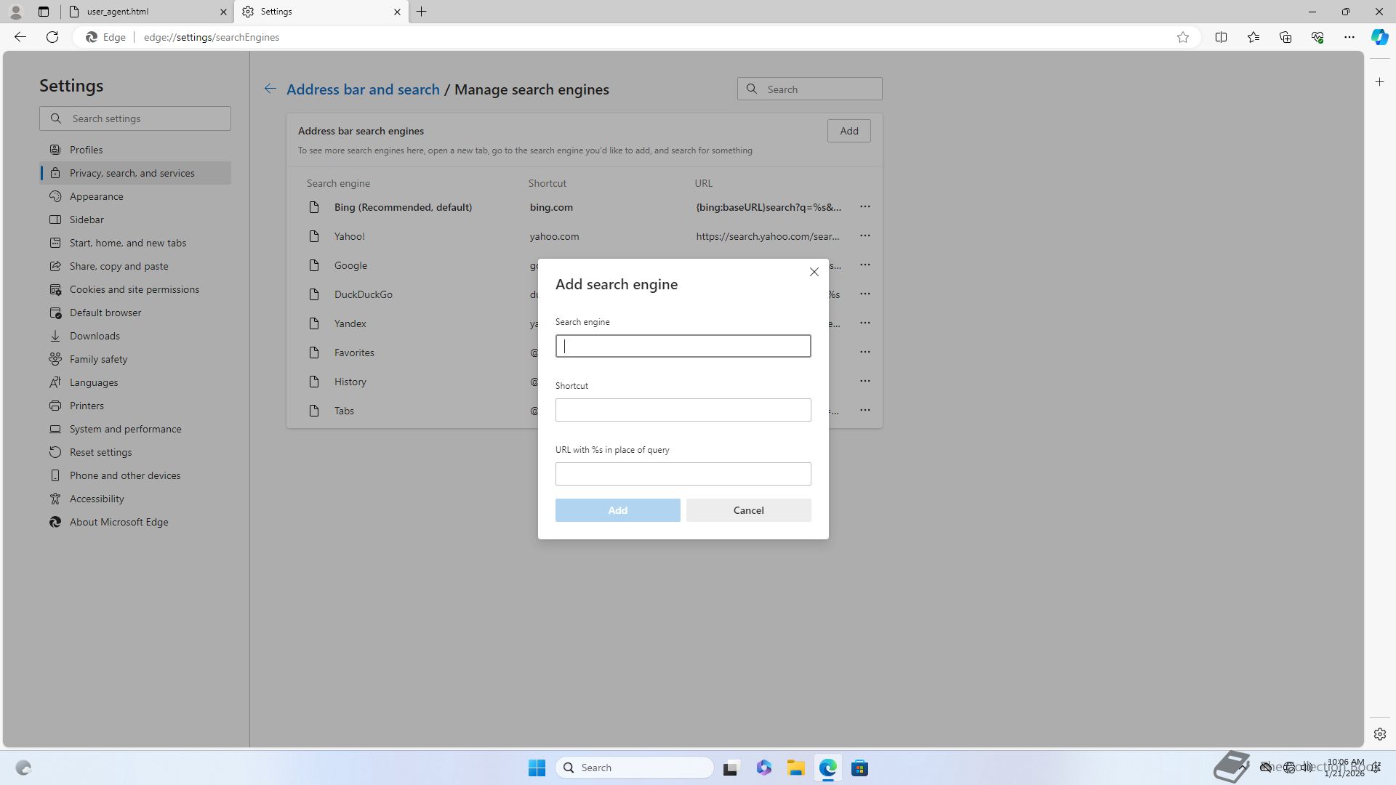
Task: Click the URL with %s input field
Action: pyautogui.click(x=683, y=474)
